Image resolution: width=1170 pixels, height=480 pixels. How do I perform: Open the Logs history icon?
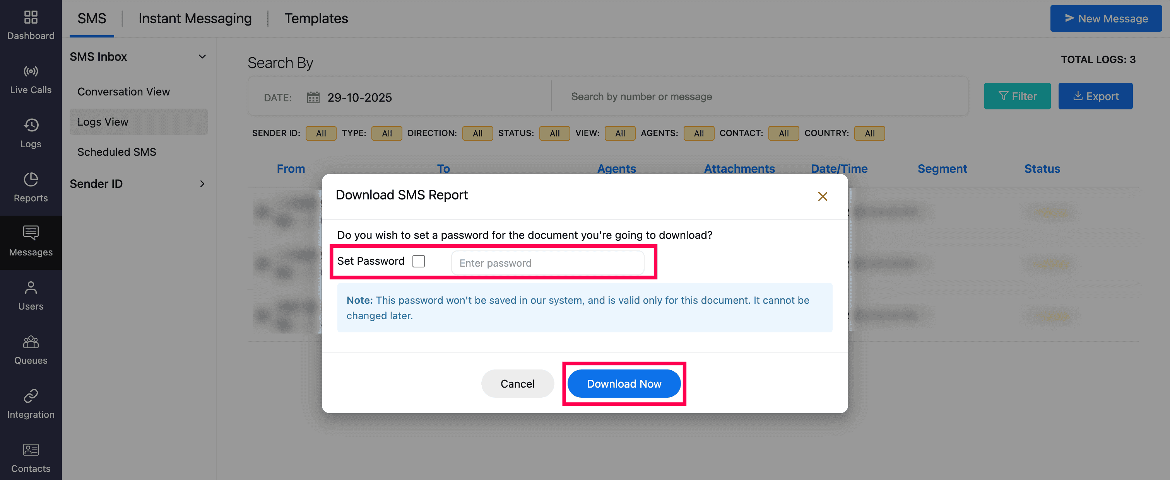point(31,125)
